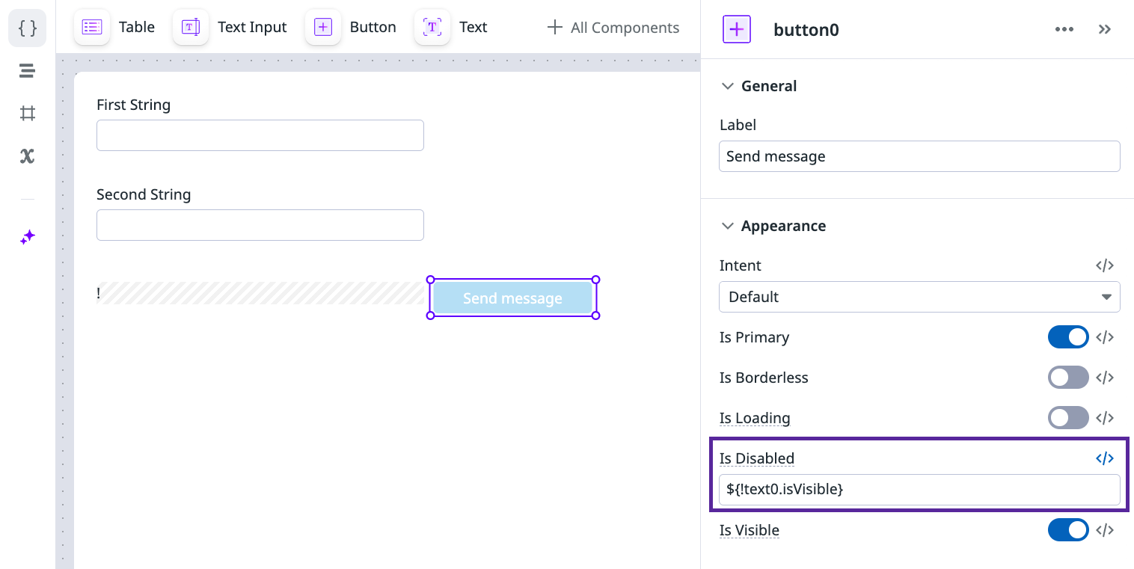This screenshot has height=569, width=1134.
Task: Turn on the Is Loading toggle
Action: click(x=1068, y=417)
